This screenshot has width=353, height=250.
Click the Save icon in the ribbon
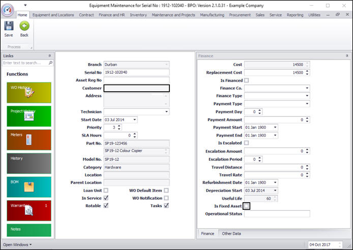[x=9, y=26]
